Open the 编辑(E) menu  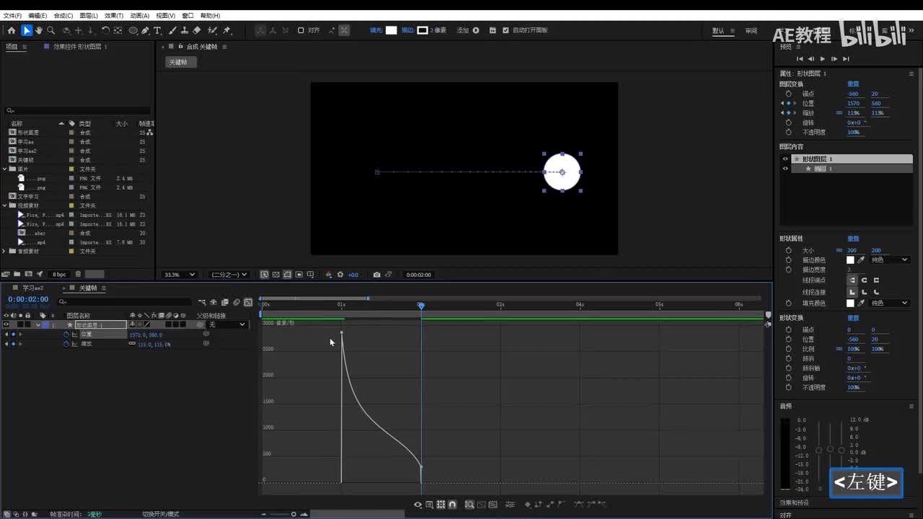pyautogui.click(x=37, y=15)
